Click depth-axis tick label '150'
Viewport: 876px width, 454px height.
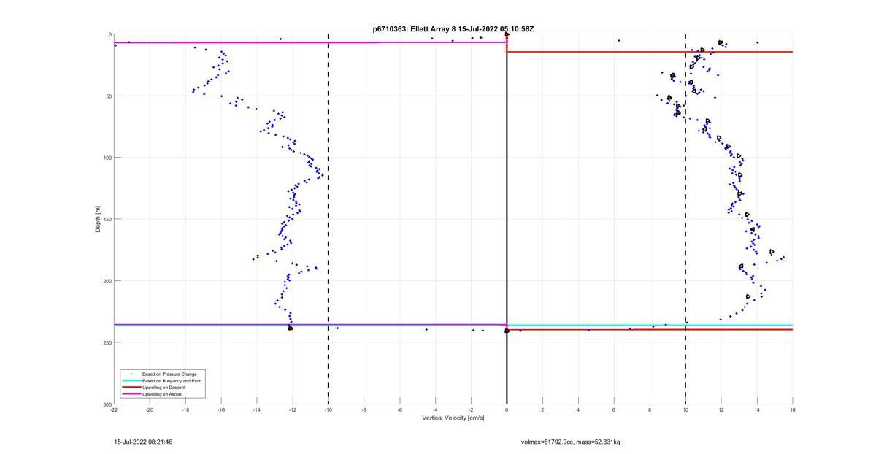point(107,219)
